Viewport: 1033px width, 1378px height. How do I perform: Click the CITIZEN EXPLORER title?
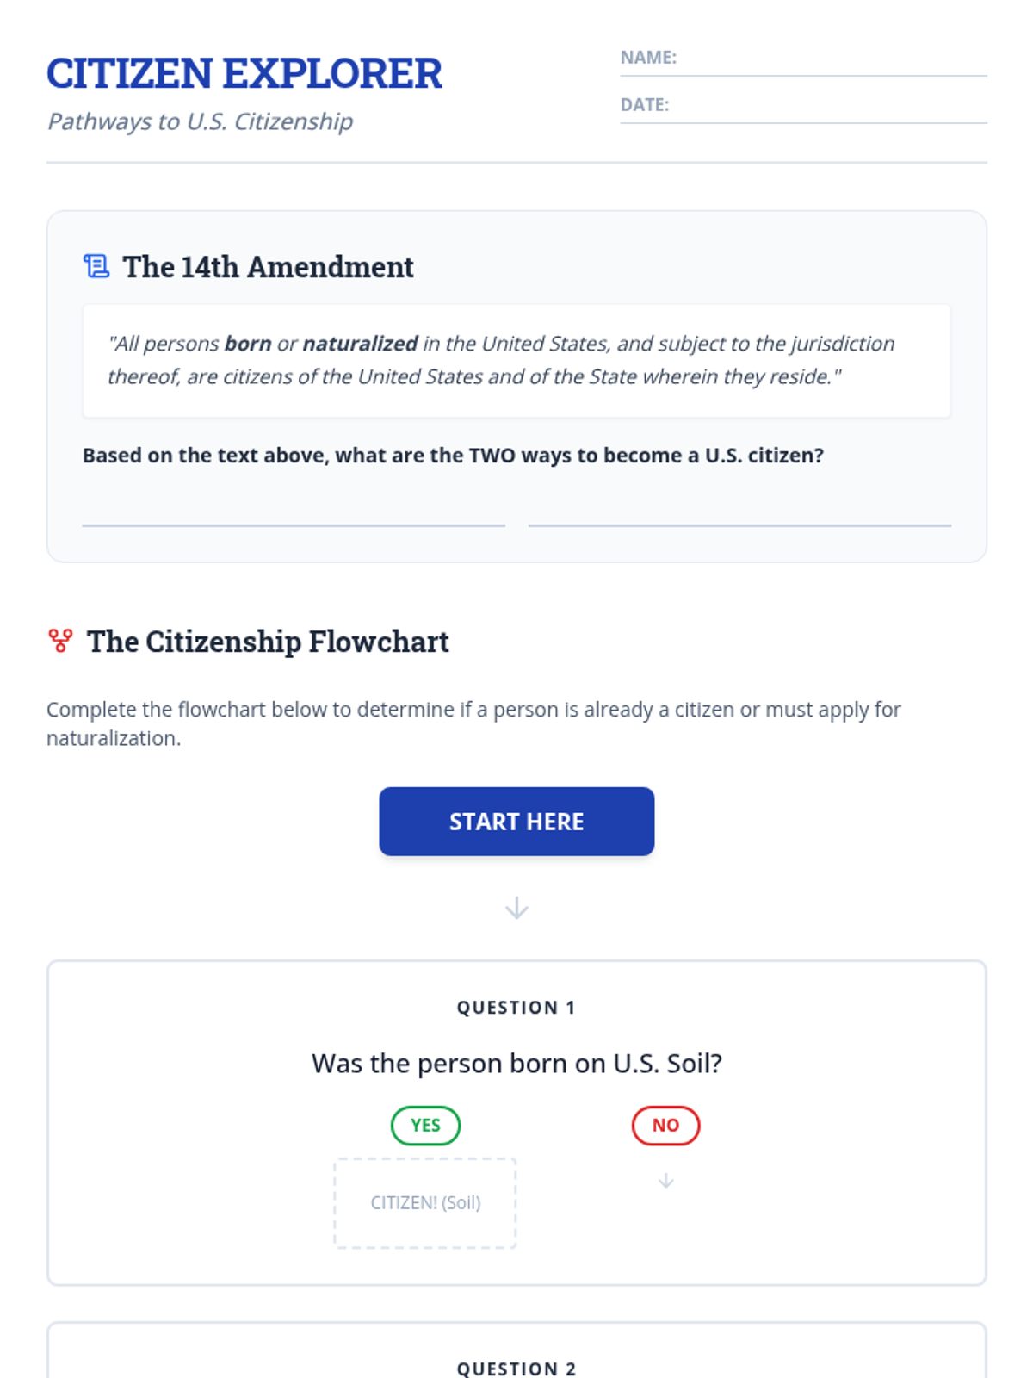coord(244,73)
